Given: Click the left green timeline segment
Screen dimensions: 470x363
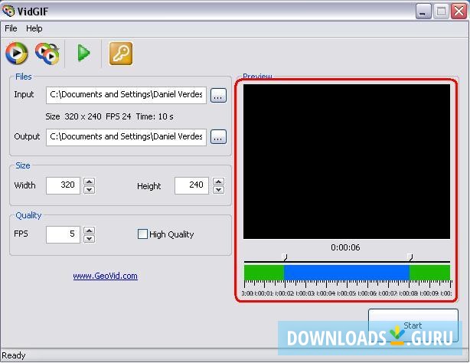Looking at the screenshot, I should (264, 273).
